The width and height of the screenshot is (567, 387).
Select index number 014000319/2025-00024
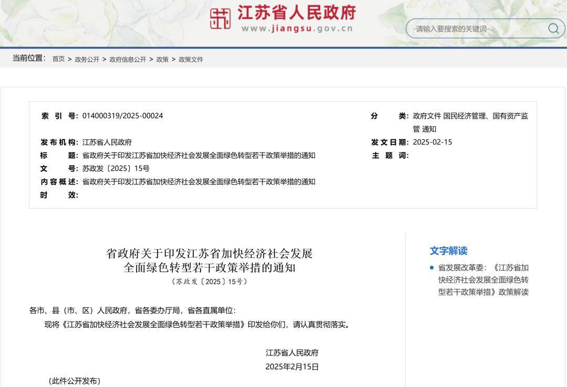pyautogui.click(x=122, y=116)
